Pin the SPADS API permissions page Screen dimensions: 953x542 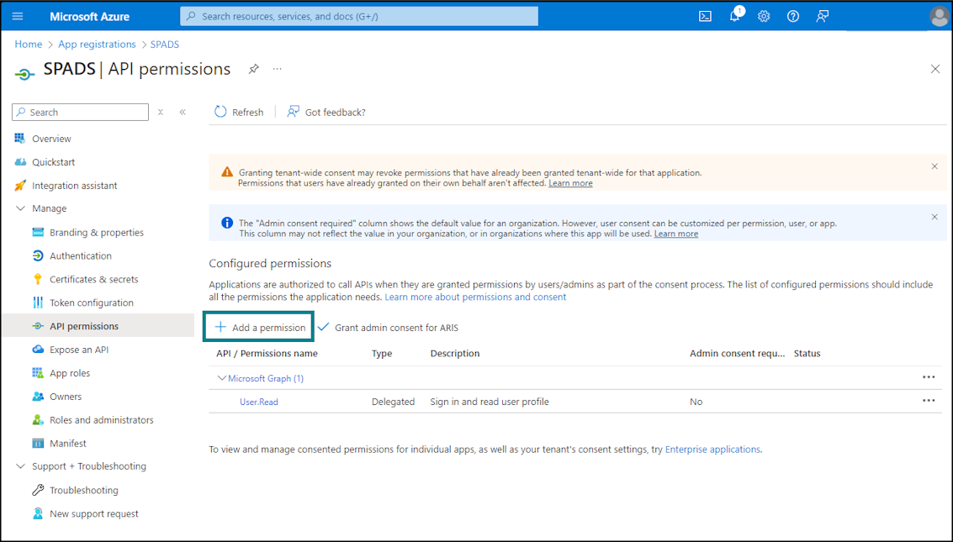pos(253,69)
